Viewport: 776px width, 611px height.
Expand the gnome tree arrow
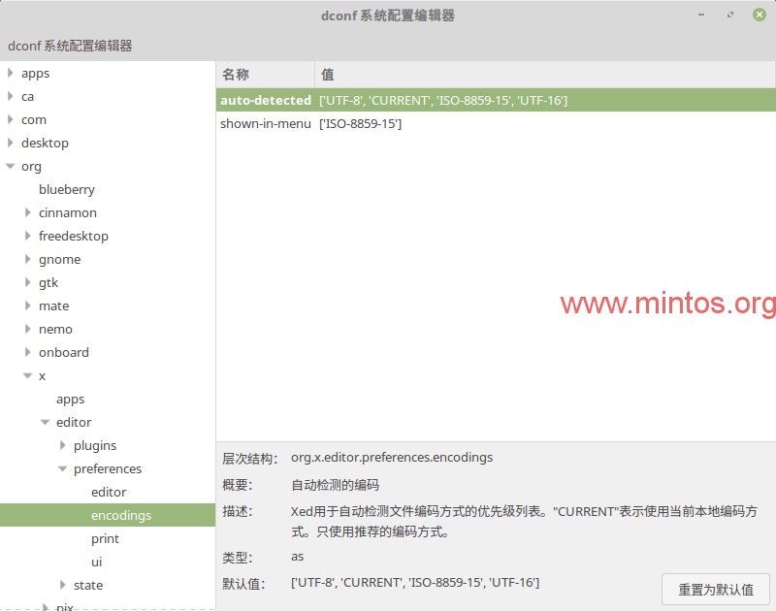pyautogui.click(x=28, y=259)
